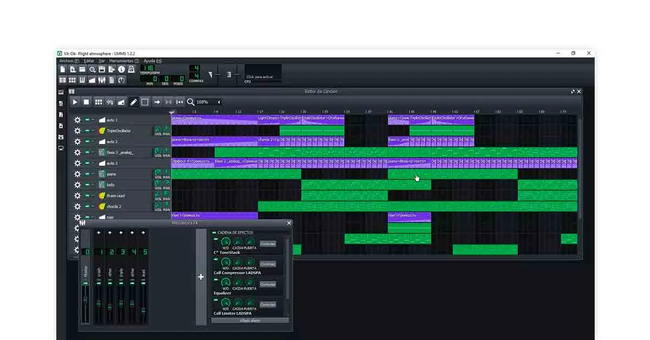Open the chords 2 track name menu
Screen dimensions: 650x340
click(115, 206)
